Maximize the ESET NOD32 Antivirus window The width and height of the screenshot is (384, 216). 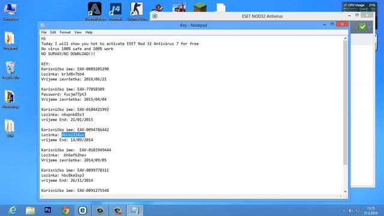point(357,15)
